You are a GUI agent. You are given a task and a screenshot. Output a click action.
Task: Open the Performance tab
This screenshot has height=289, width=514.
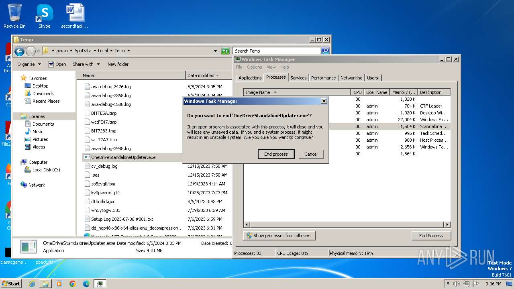(323, 78)
